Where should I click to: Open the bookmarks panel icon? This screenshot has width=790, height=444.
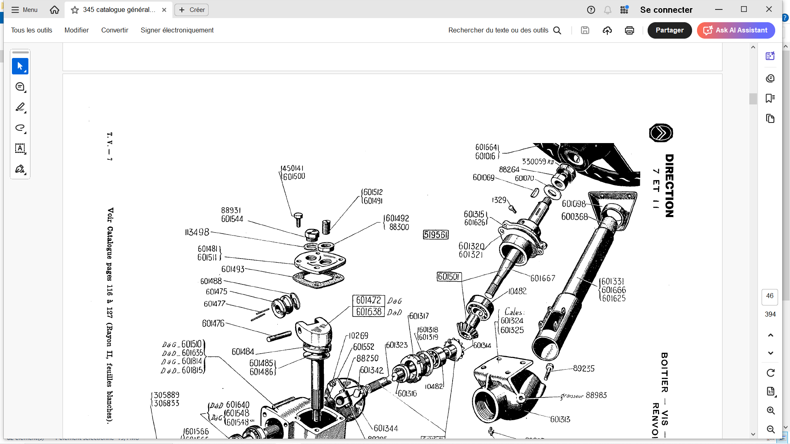770,98
